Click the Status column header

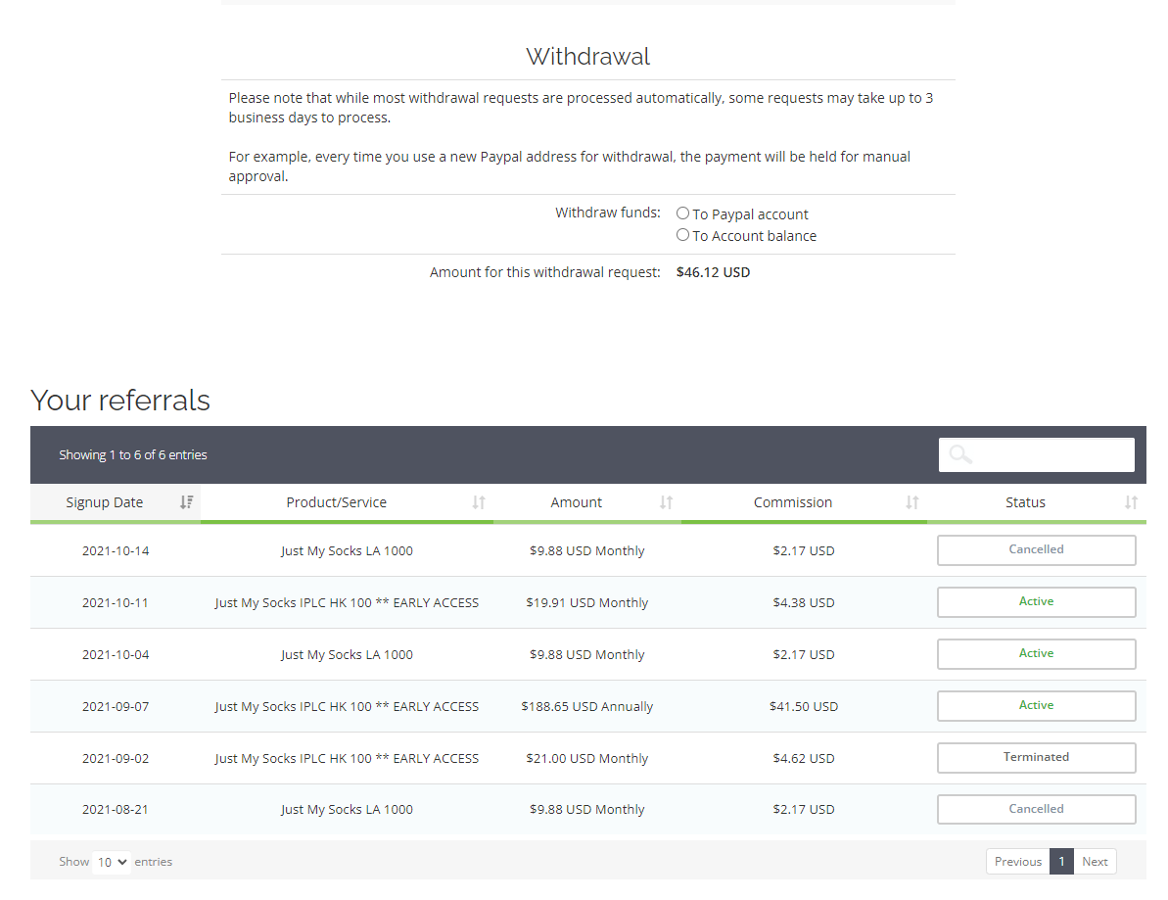click(x=1036, y=503)
